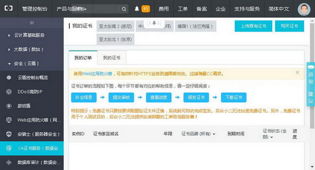Click the search magnifier icon
This screenshot has height=170, width=315.
pyautogui.click(x=124, y=9)
